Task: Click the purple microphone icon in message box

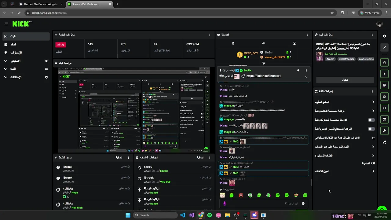Action: click(x=225, y=204)
